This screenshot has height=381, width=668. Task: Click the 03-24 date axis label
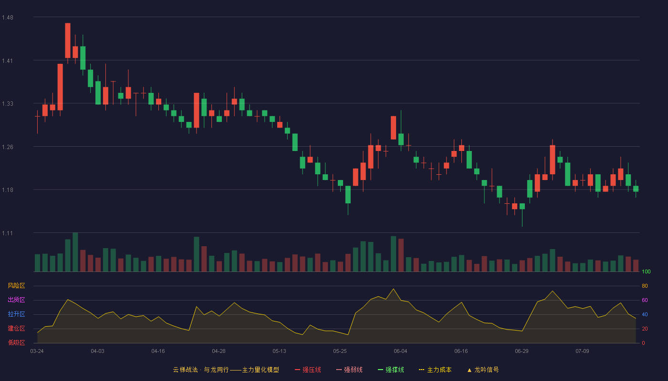tap(37, 351)
